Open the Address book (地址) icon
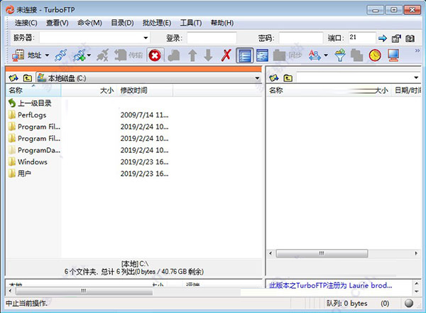 18,55
